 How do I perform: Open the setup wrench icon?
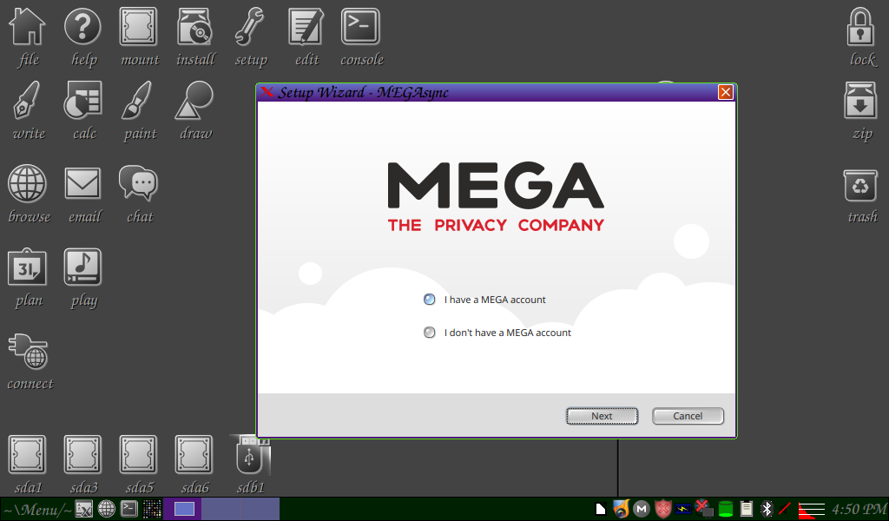tap(250, 37)
